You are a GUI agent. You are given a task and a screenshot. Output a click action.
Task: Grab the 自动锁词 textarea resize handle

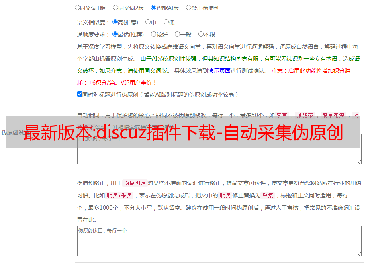[x=359, y=162]
